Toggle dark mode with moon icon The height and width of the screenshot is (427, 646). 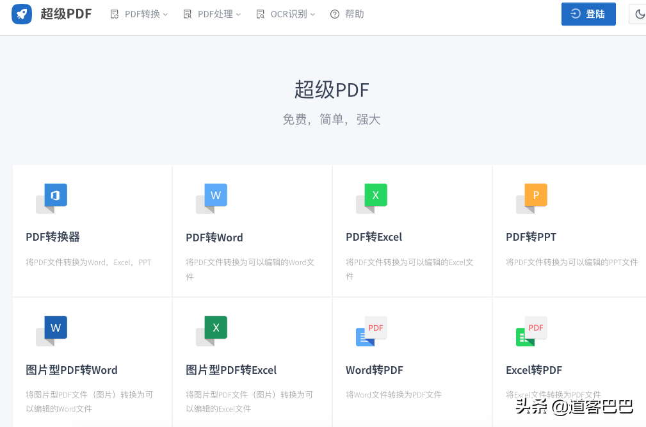coord(639,14)
